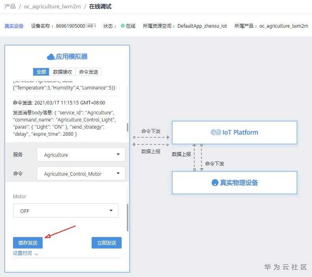This screenshot has width=312, height=277.
Task: Click the DefaultApp_zhensu_iot resource space text
Action: [x=202, y=26]
